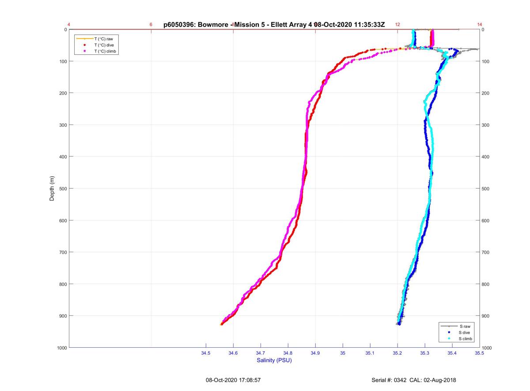Click the 300 tick on left depth axis

point(63,125)
